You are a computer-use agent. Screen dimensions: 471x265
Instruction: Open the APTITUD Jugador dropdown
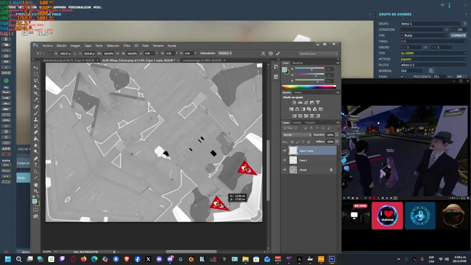coord(433,59)
